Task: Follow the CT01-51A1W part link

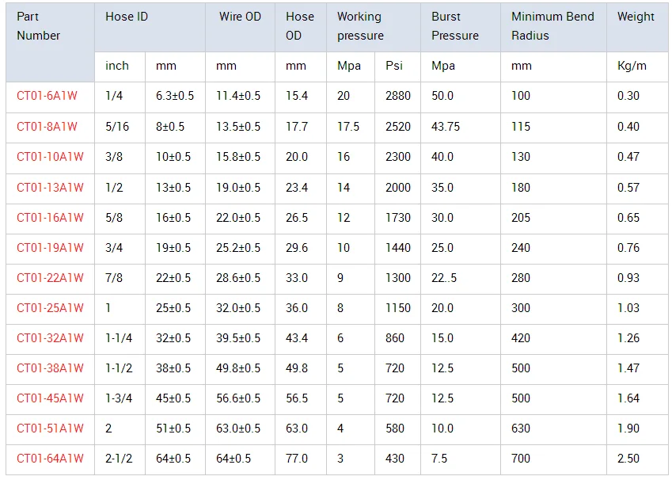Action: pos(50,429)
